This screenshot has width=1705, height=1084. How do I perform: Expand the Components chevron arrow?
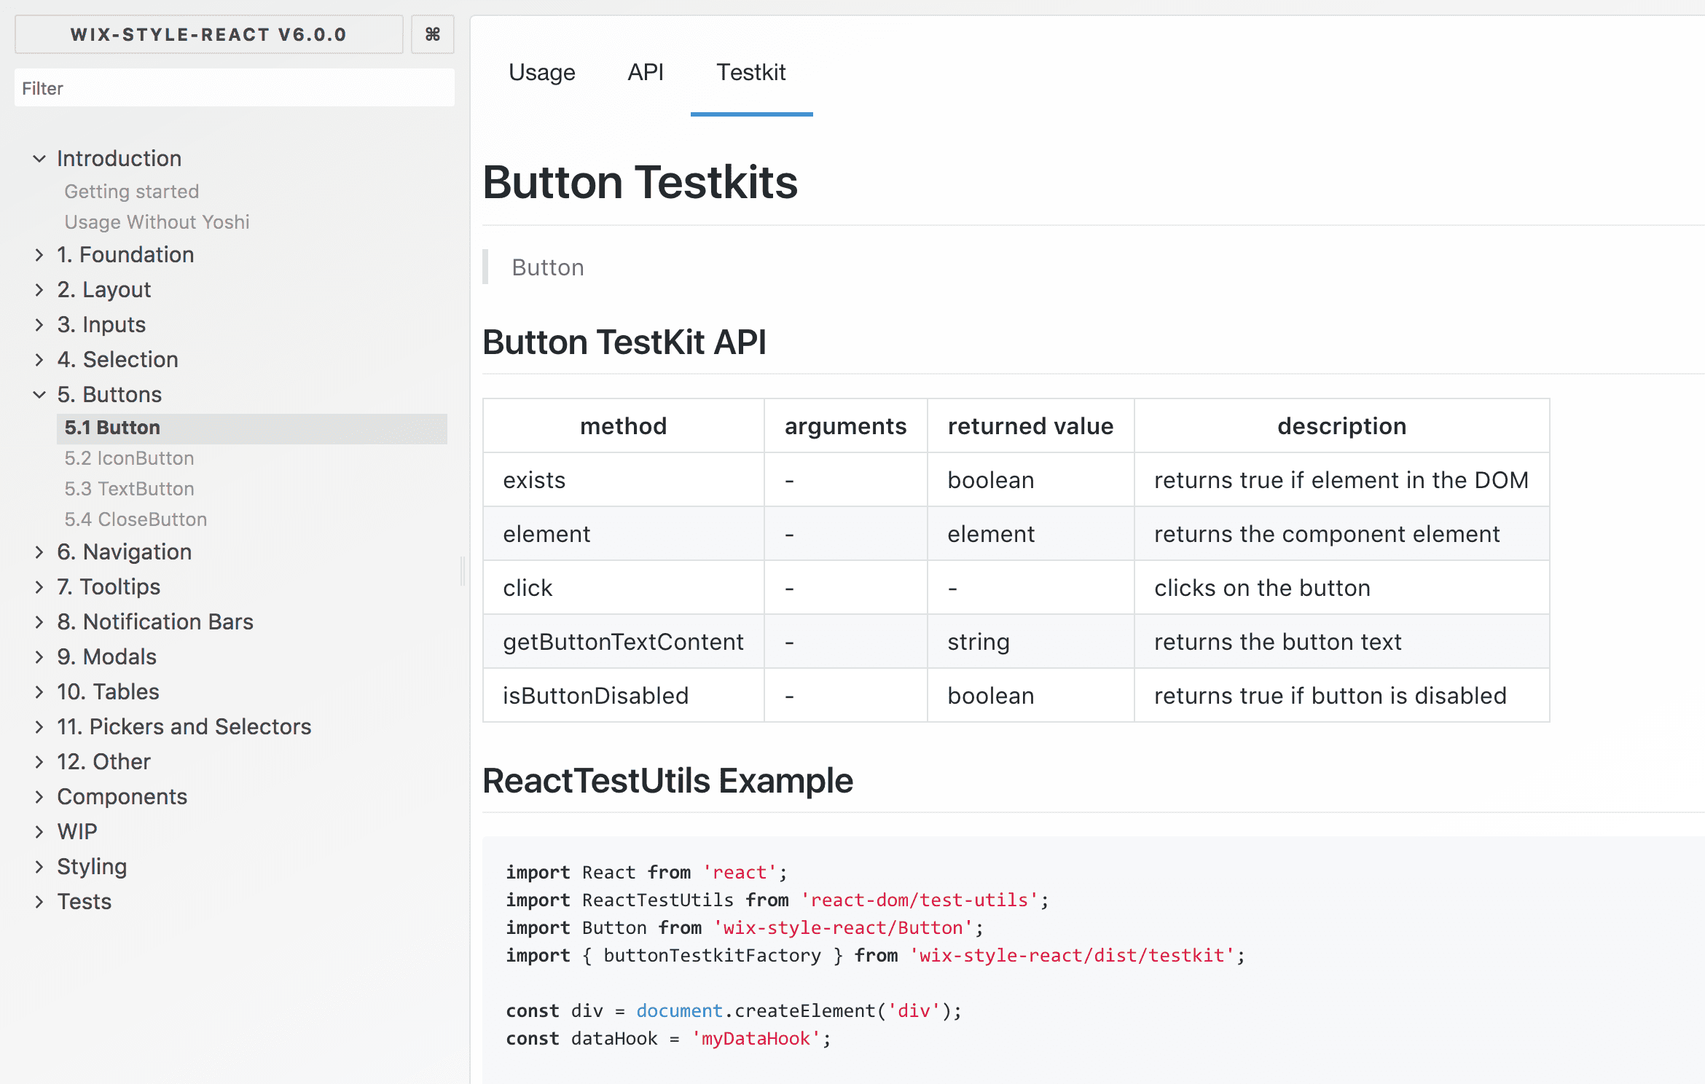click(39, 797)
